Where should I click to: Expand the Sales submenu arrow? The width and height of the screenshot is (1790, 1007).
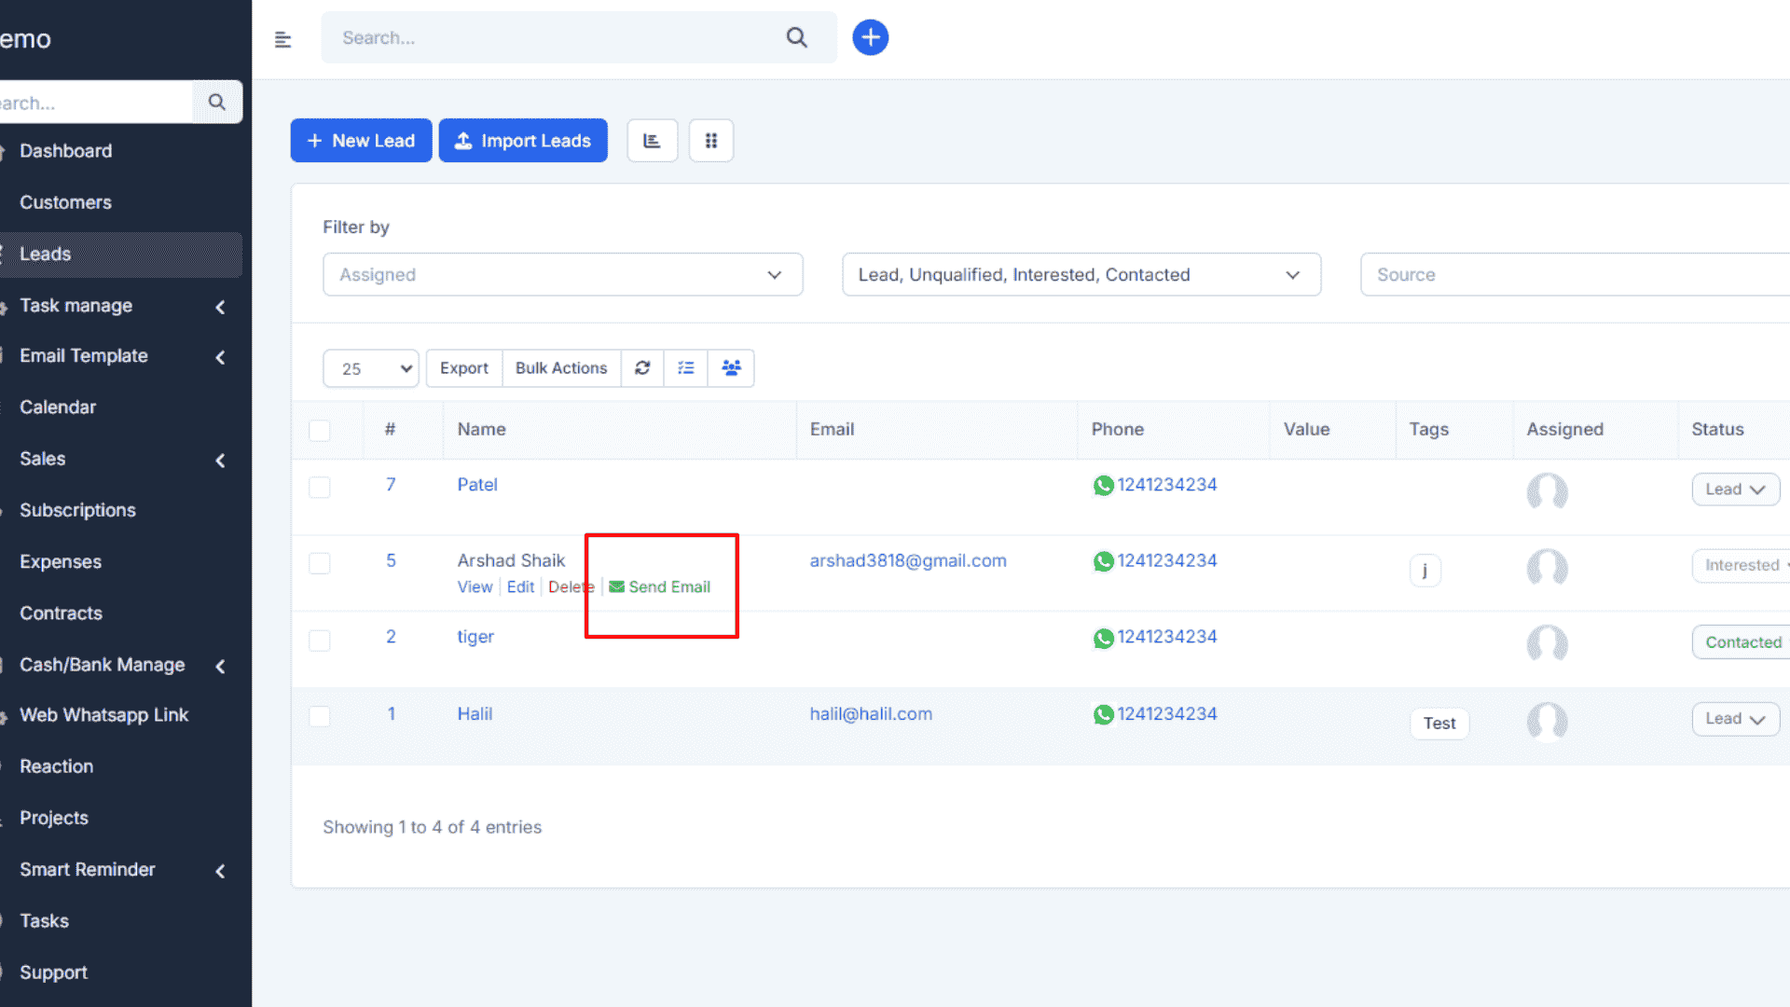click(221, 461)
